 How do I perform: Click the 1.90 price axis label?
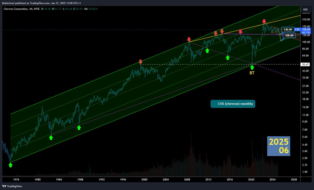tap(305, 172)
